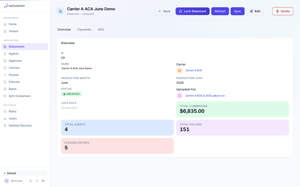Click the Deleted Records trash icon
The image size is (300, 187).
(x=5, y=126)
